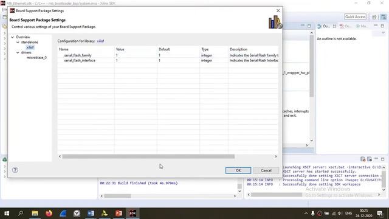The width and height of the screenshot is (389, 219).
Task: Maximize the SDK Log panel
Action: click(382, 159)
